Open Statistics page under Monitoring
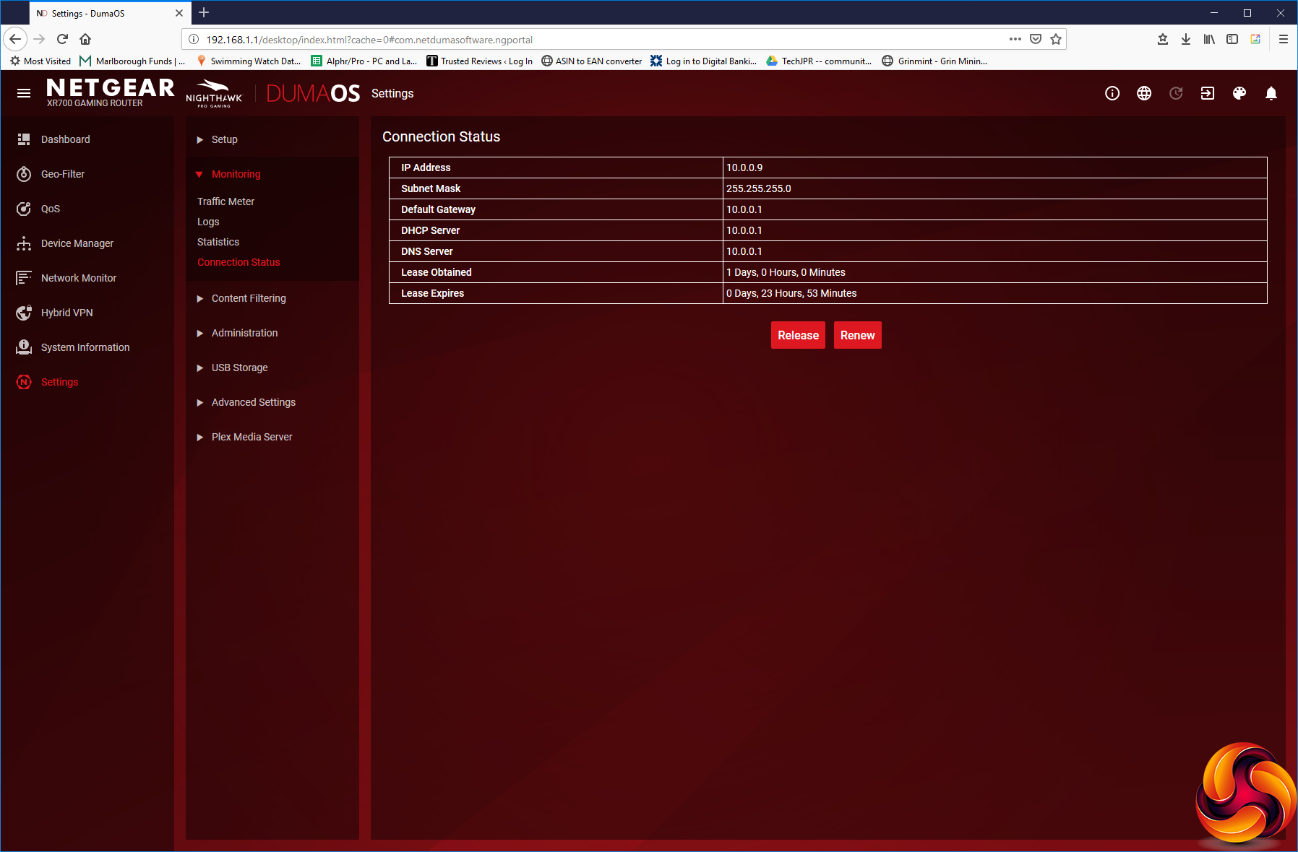1298x852 pixels. point(218,242)
